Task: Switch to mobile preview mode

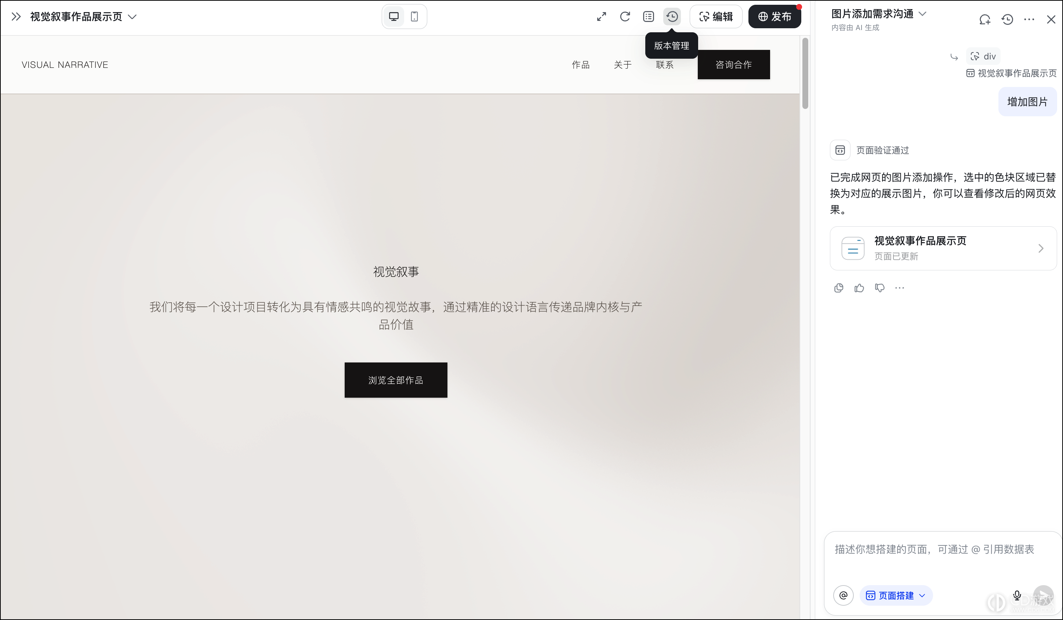Action: point(415,17)
